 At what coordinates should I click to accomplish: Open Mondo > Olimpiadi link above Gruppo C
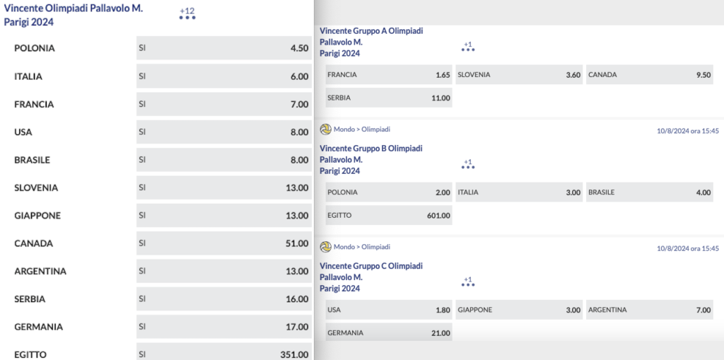[x=362, y=247]
